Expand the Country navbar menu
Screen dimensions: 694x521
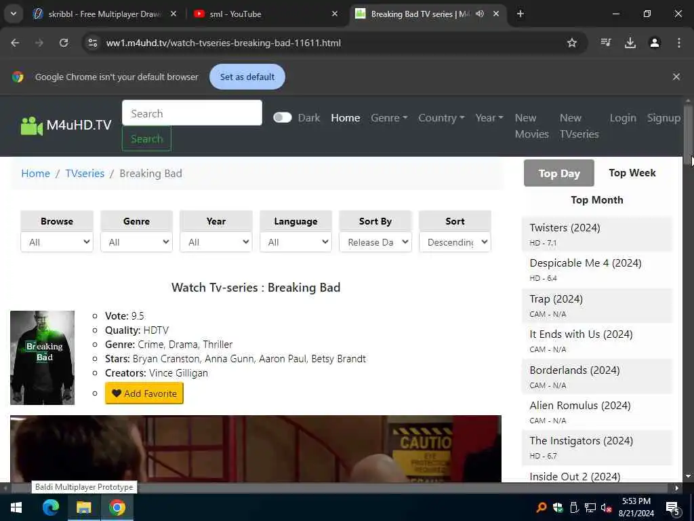(441, 118)
